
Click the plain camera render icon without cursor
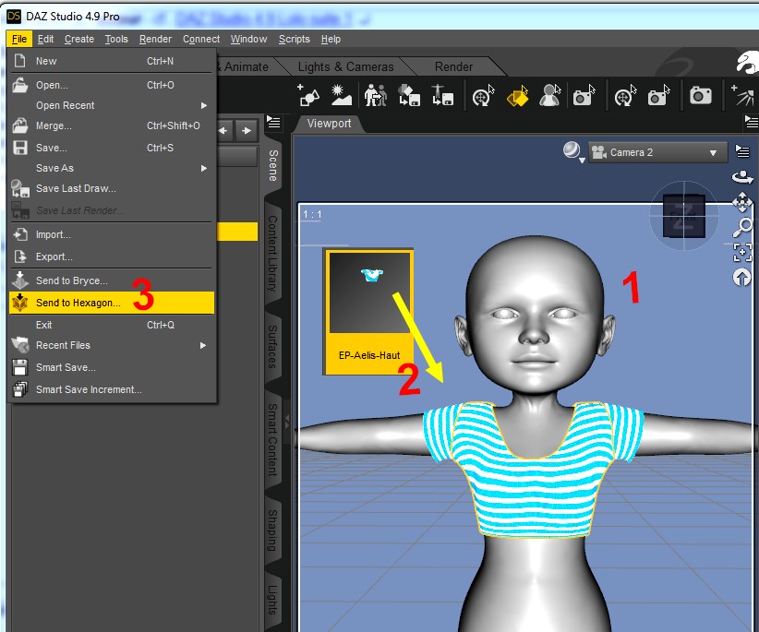700,95
